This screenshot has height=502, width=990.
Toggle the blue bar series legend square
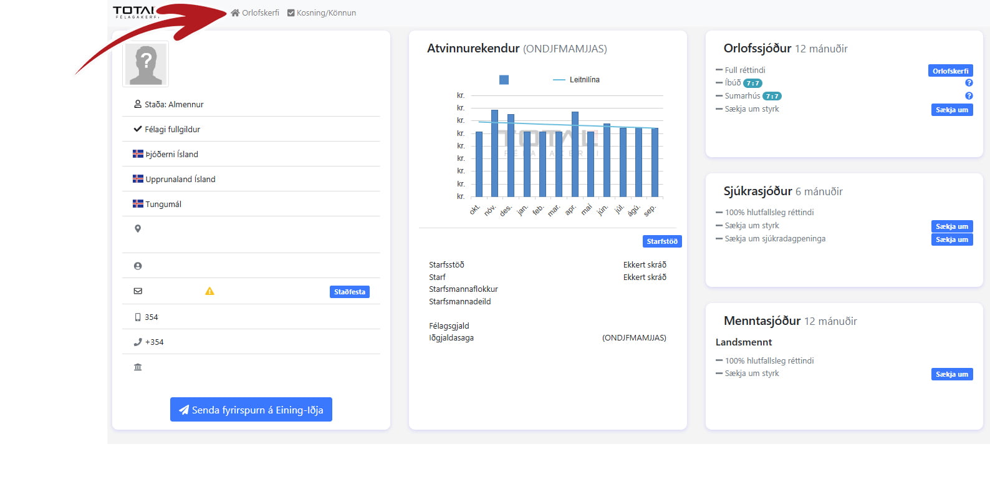[504, 80]
